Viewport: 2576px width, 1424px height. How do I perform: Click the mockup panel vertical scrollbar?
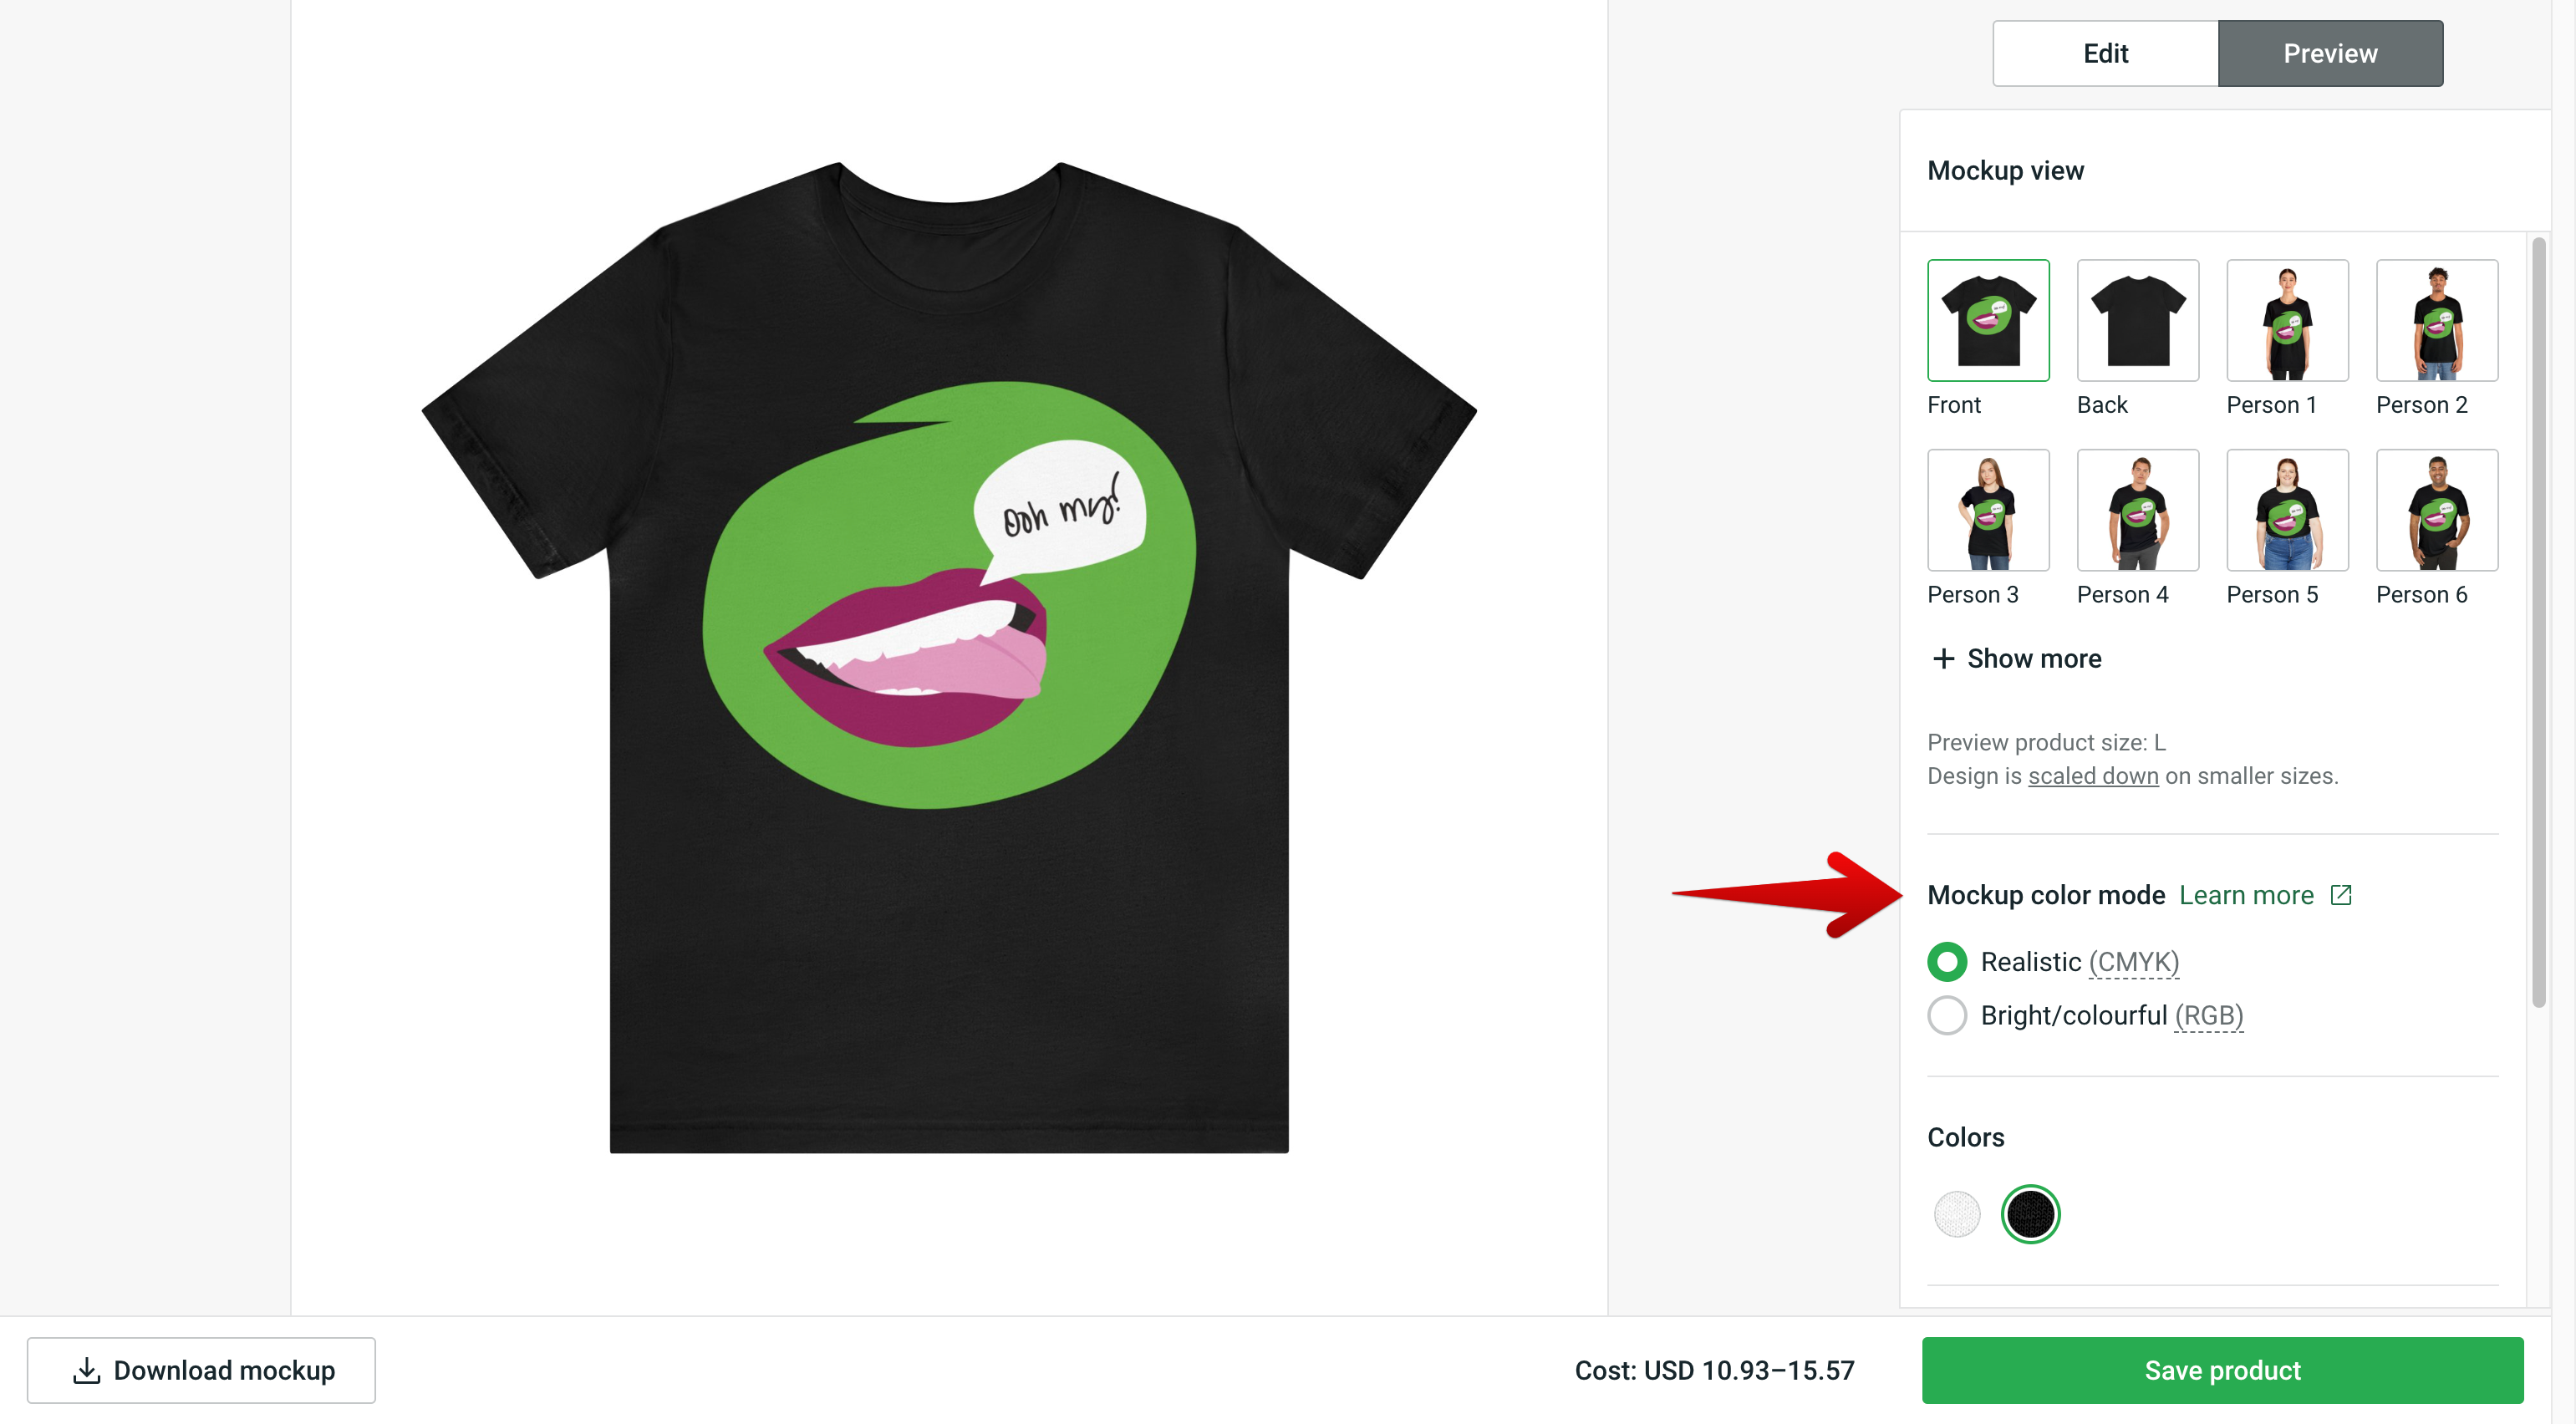(2538, 620)
